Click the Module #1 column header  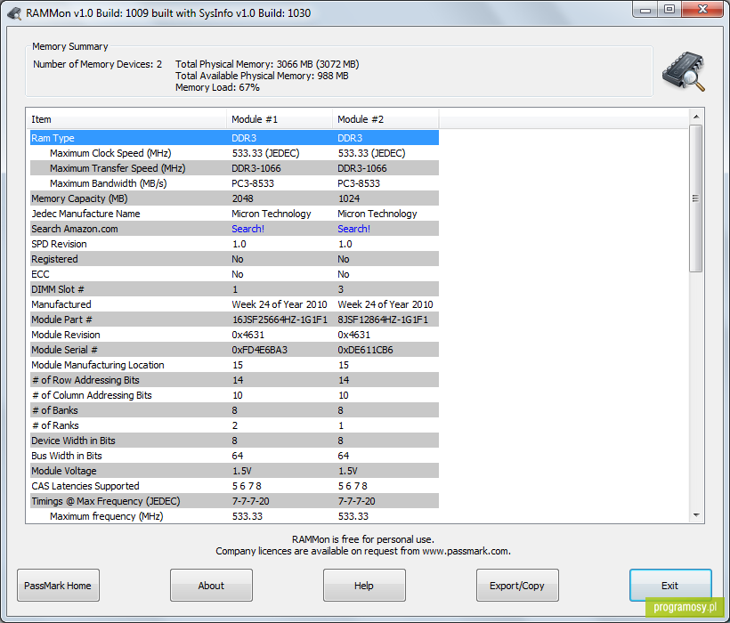(280, 119)
